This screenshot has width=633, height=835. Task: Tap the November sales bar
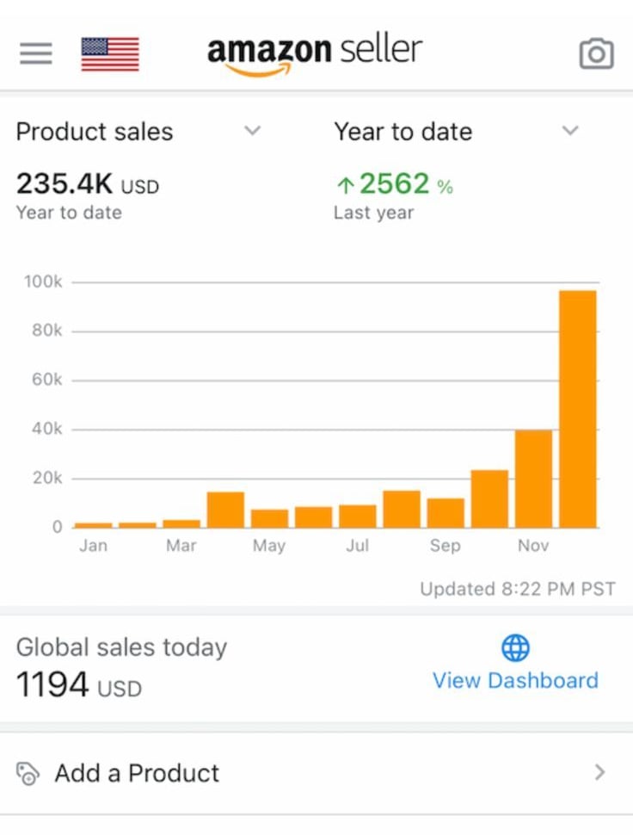click(533, 479)
